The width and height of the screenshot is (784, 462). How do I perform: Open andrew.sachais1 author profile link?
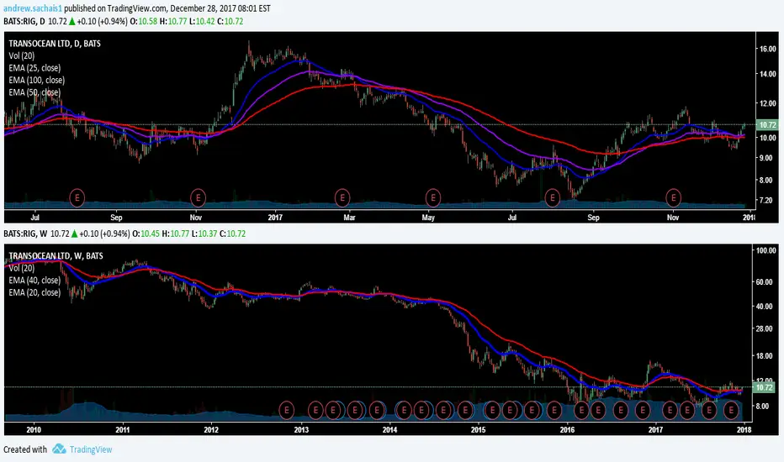click(33, 8)
